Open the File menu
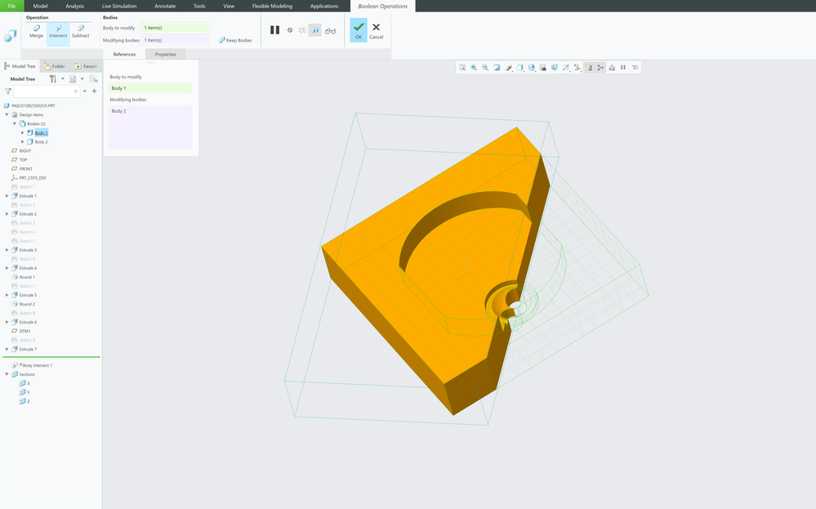The height and width of the screenshot is (509, 816). (x=11, y=6)
